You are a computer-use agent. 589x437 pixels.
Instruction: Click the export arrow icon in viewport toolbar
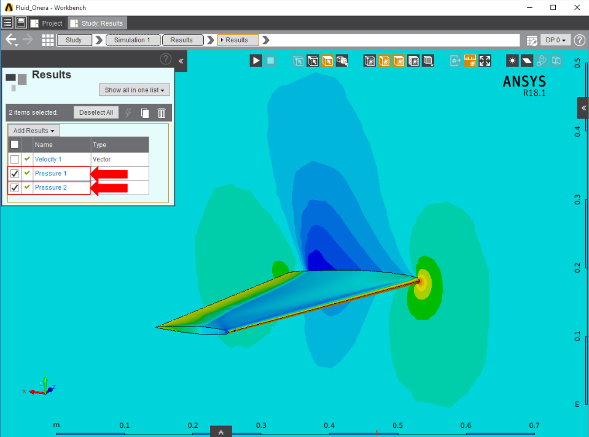point(456,60)
